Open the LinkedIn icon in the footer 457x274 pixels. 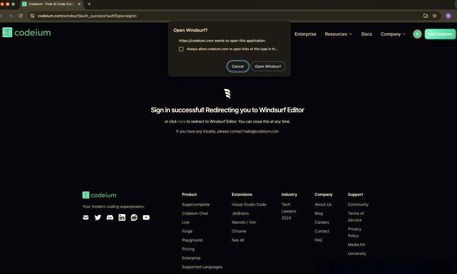click(122, 218)
